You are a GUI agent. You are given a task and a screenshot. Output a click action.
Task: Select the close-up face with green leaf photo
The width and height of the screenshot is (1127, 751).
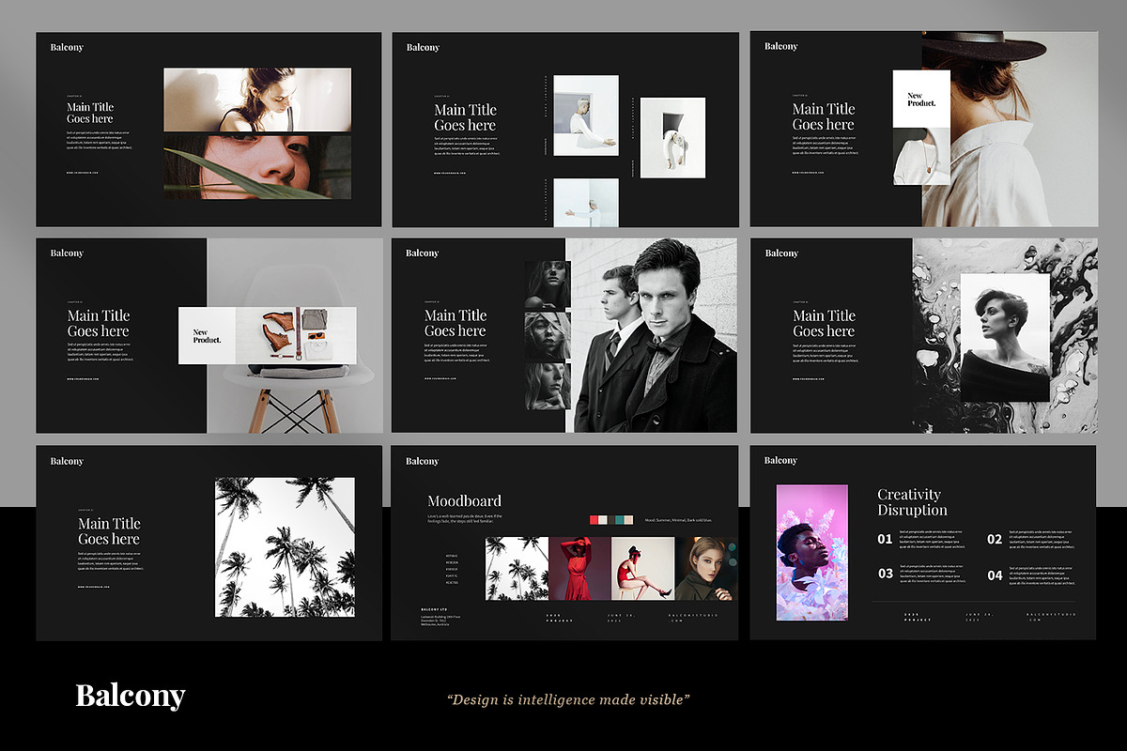point(257,167)
